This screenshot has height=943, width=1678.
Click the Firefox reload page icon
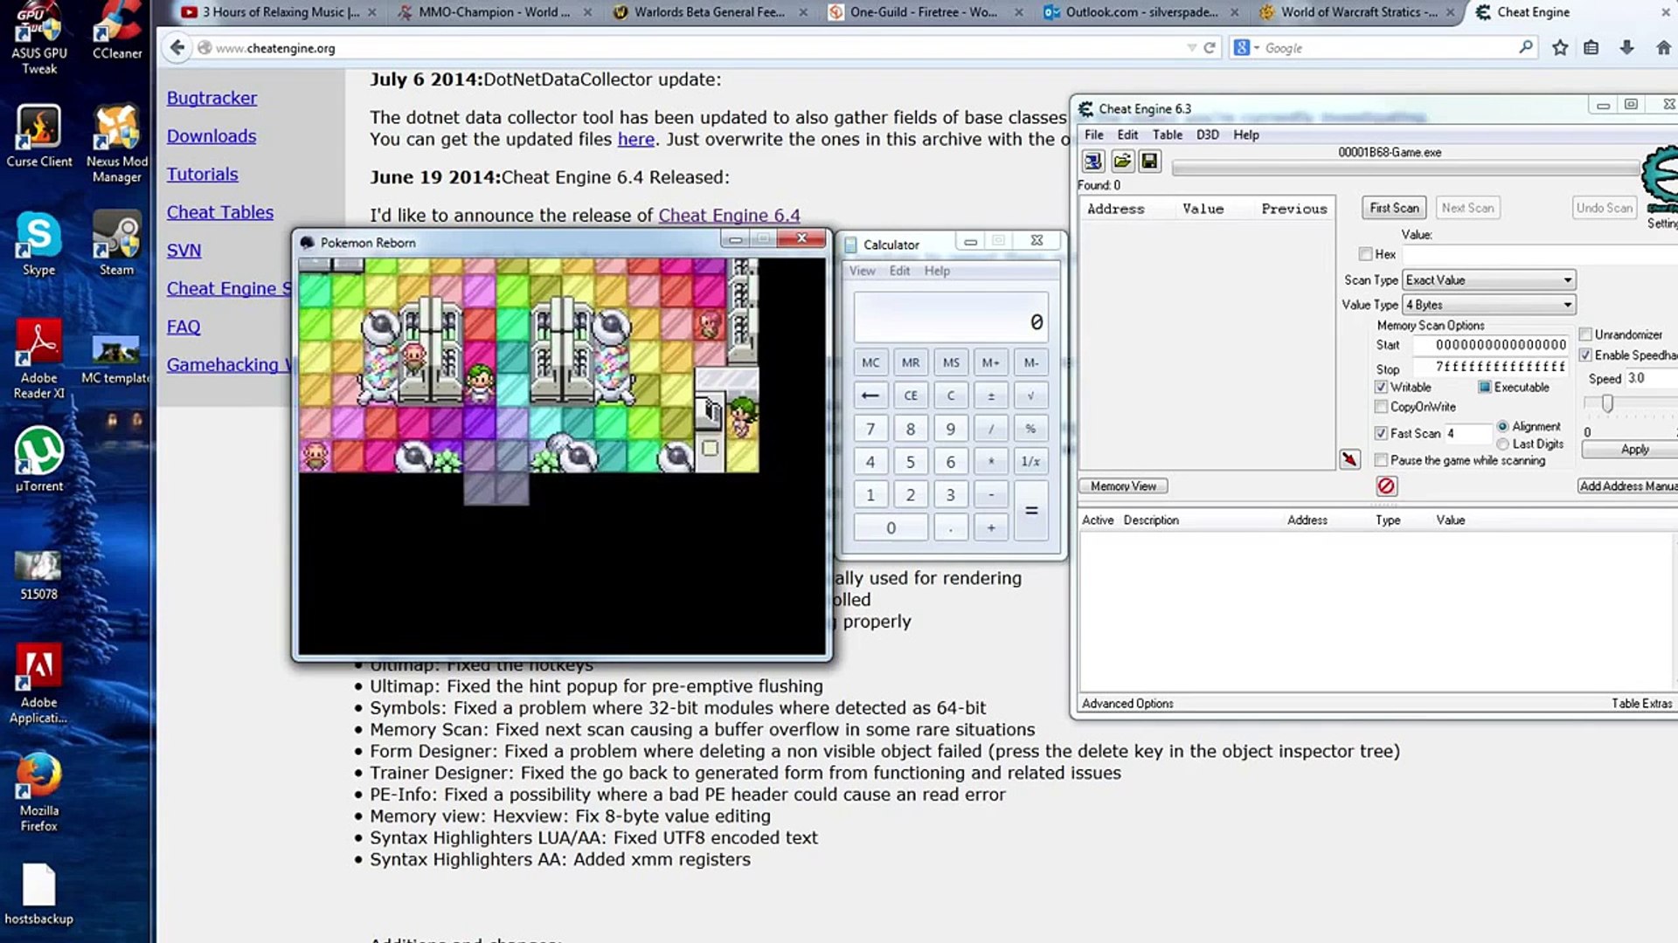point(1210,48)
